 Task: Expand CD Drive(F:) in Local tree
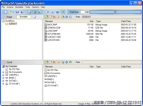coord(3,84)
